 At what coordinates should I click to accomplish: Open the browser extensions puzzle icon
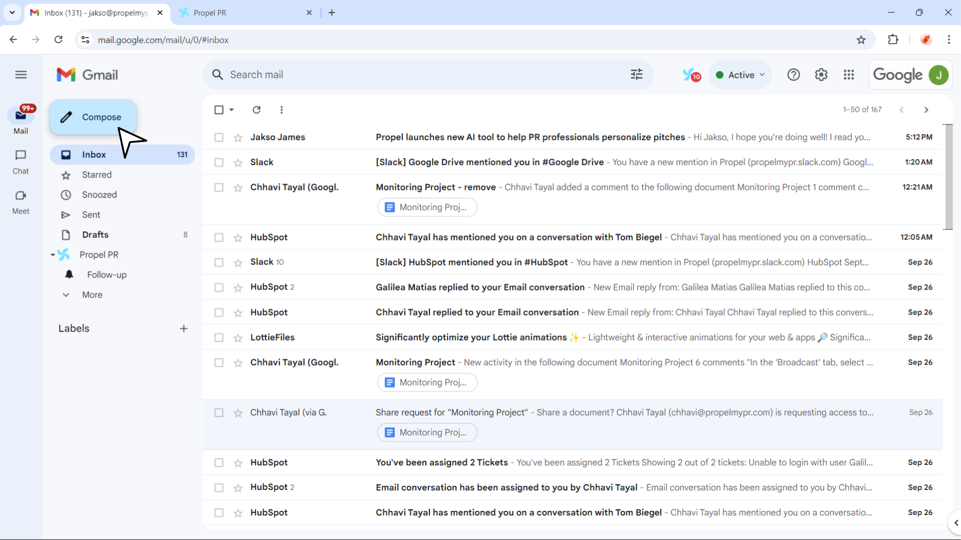tap(893, 39)
